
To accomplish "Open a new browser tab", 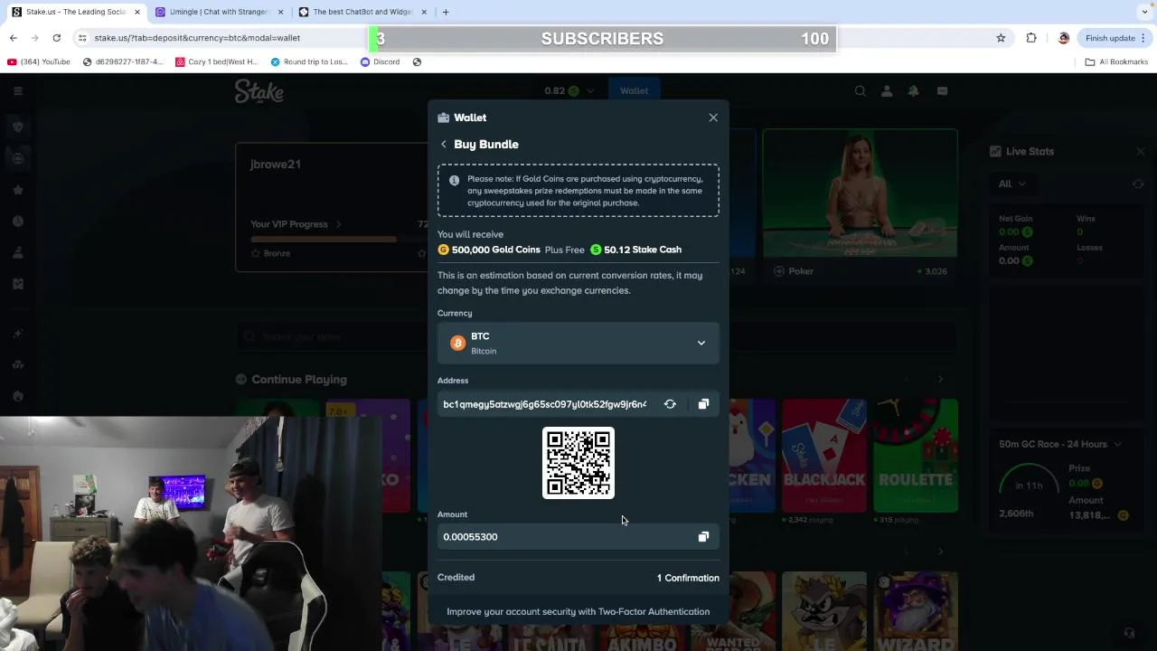I will click(x=446, y=12).
